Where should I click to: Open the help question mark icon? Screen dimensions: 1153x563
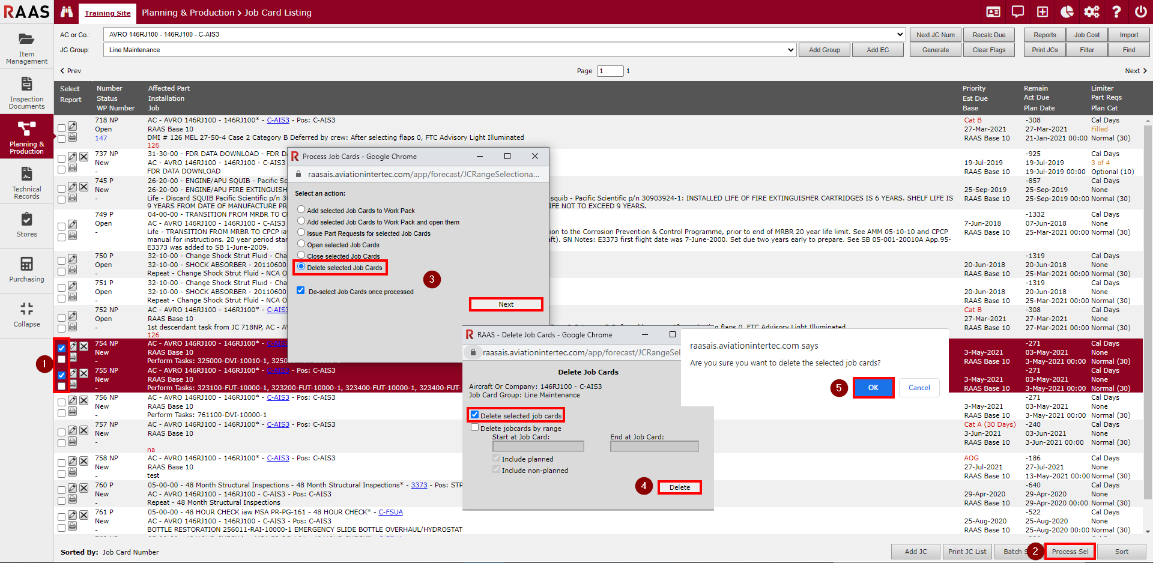click(1116, 12)
